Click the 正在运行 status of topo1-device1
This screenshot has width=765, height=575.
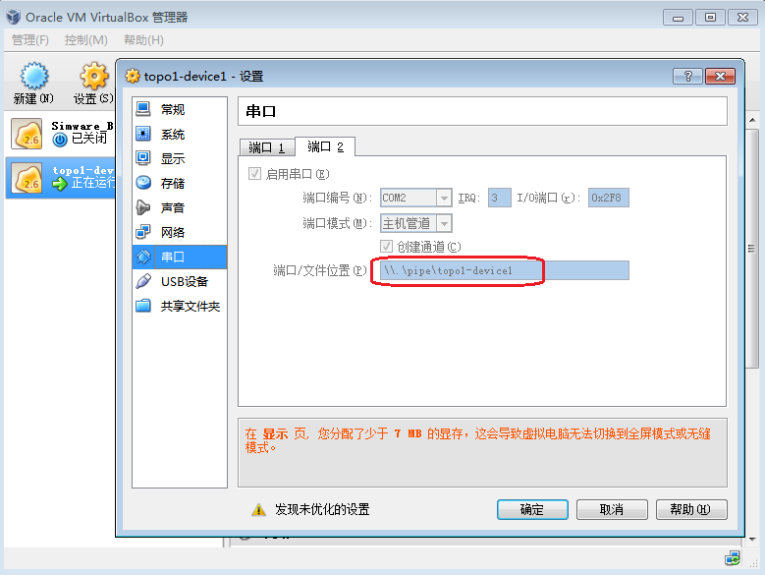[93, 183]
